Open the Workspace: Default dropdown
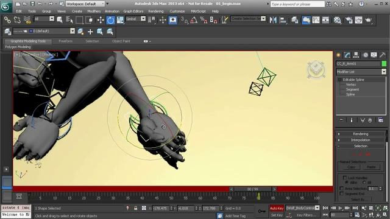Screen dimensions: 390x219 coord(85,4)
